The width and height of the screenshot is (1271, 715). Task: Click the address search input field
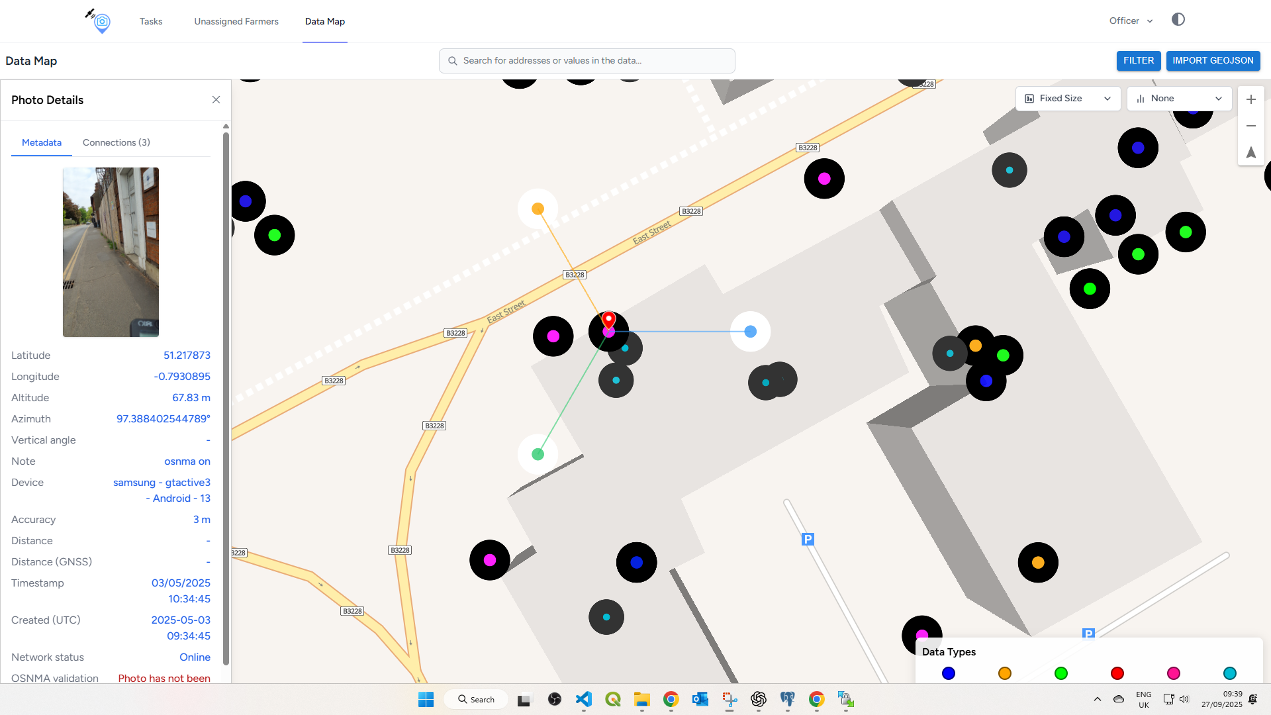(587, 61)
